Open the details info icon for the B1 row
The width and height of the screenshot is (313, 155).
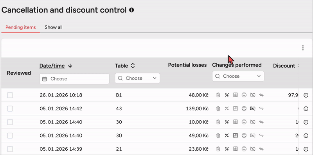click(306, 95)
